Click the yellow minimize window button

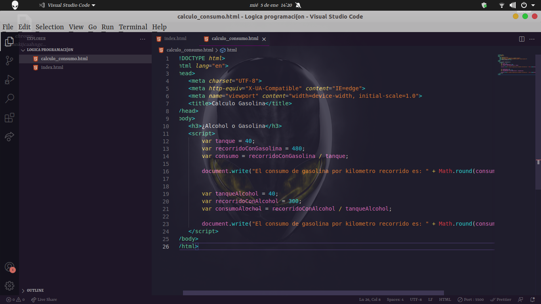[516, 16]
